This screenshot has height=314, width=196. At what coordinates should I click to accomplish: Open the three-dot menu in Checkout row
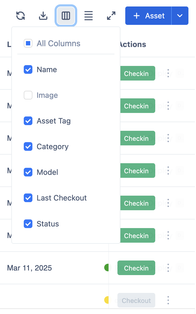[x=168, y=300]
